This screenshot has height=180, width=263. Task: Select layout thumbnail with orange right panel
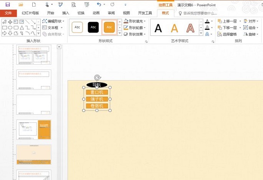(34, 129)
